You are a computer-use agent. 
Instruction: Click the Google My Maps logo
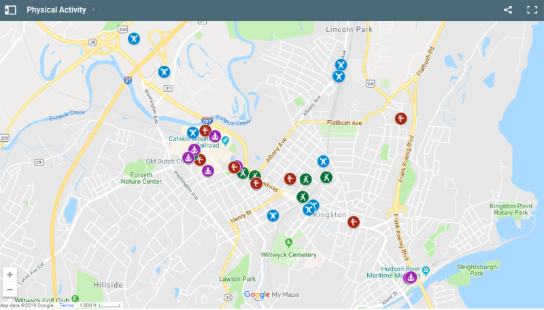coord(271,295)
